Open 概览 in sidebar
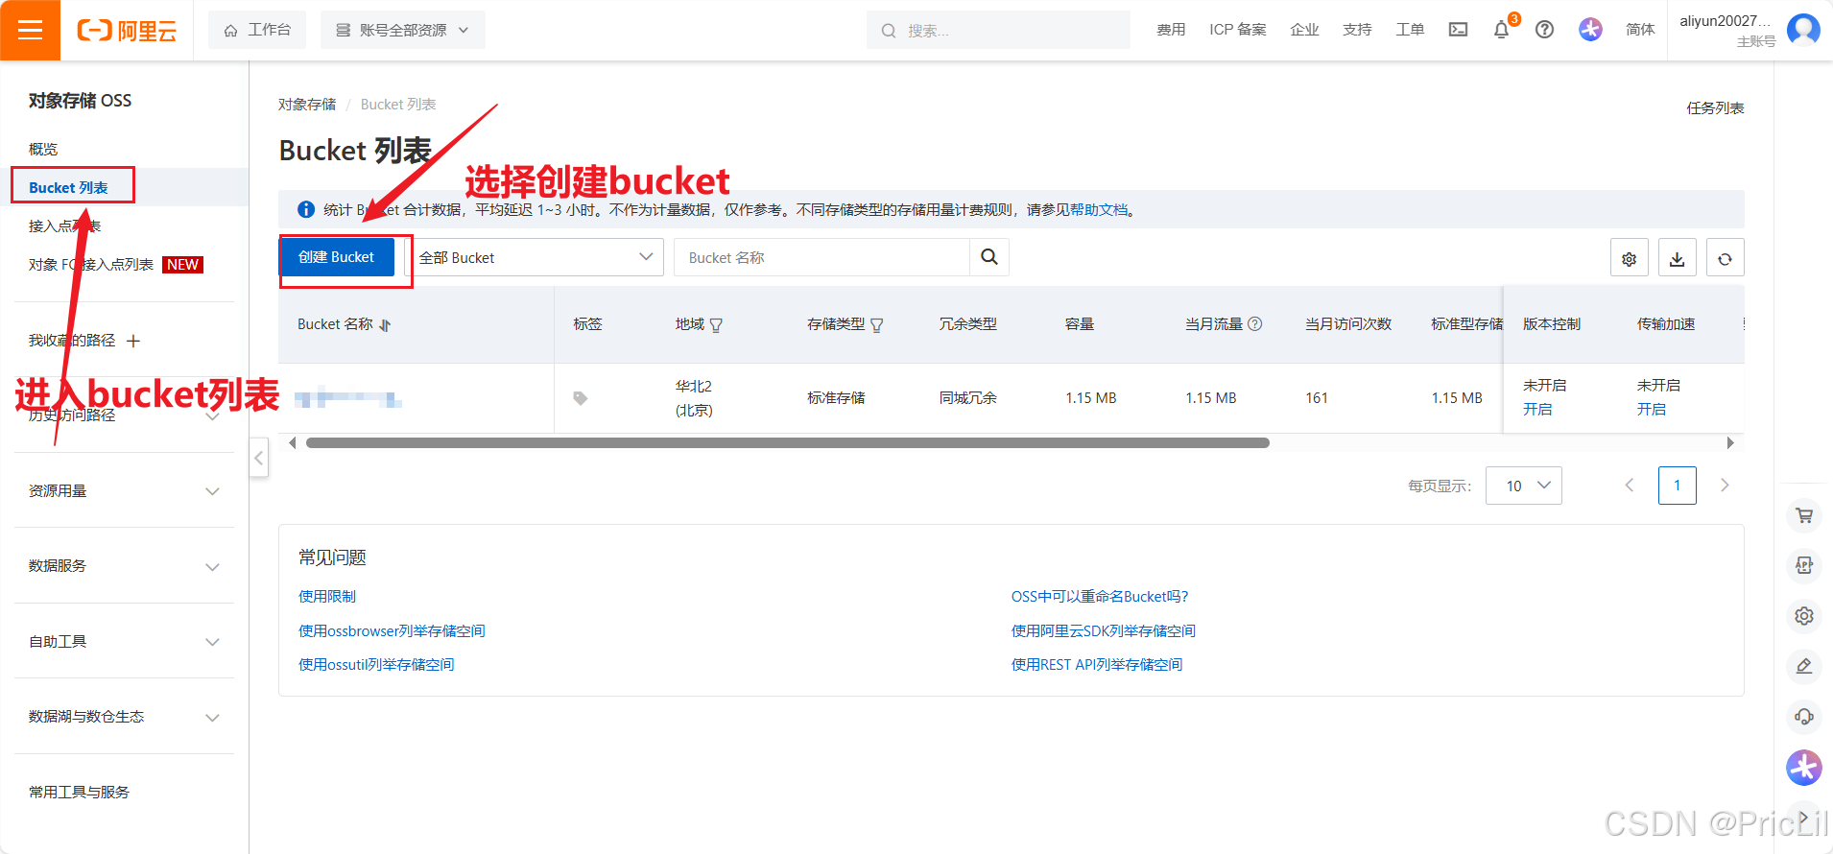The width and height of the screenshot is (1833, 854). click(43, 149)
